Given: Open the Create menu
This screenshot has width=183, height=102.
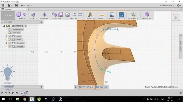Looking at the screenshot, I should [21, 18].
